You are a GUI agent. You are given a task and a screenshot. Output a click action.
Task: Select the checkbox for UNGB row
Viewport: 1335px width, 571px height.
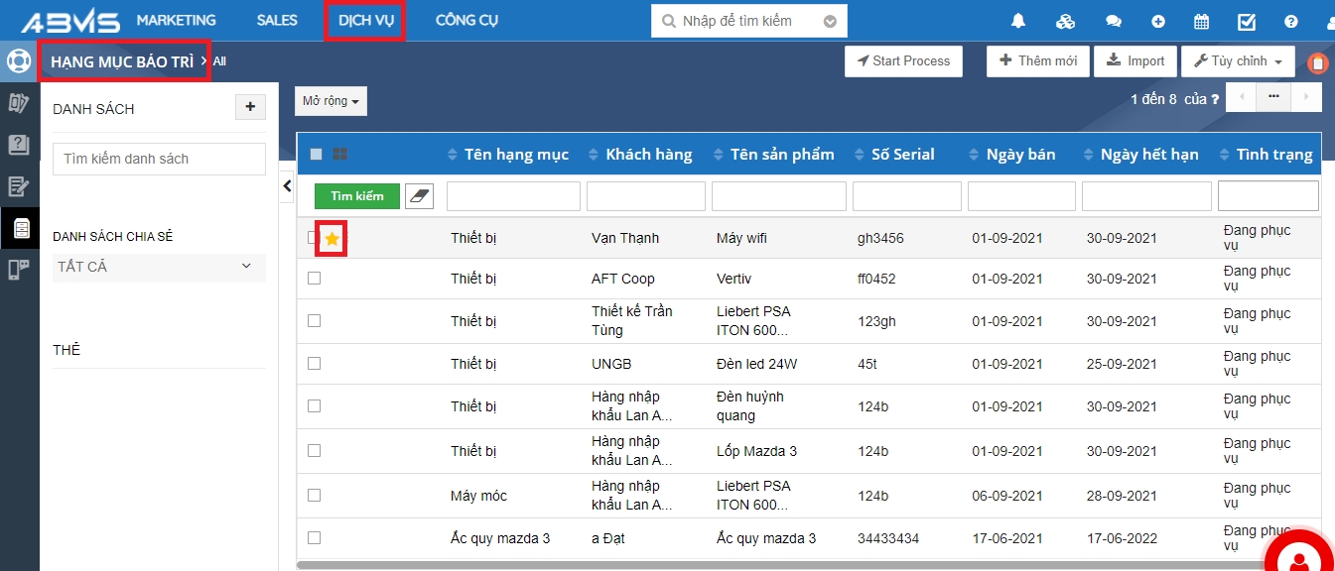tap(314, 364)
